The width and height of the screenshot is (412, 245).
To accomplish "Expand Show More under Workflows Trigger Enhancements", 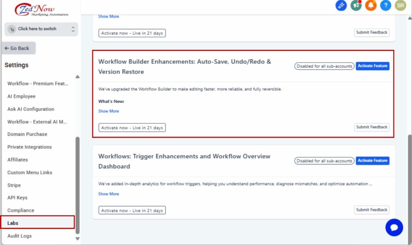I will 108,194.
